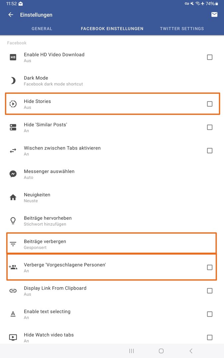224x358 pixels.
Task: Open Messenger auswählen options
Action: [112, 174]
